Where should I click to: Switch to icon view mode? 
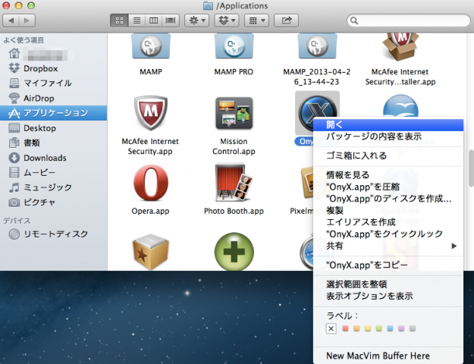coord(121,20)
